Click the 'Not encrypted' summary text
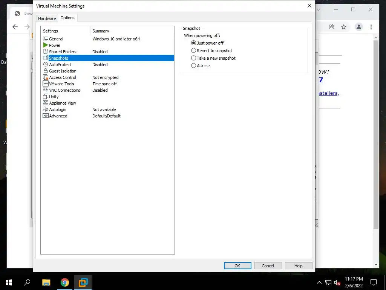 [x=106, y=77]
